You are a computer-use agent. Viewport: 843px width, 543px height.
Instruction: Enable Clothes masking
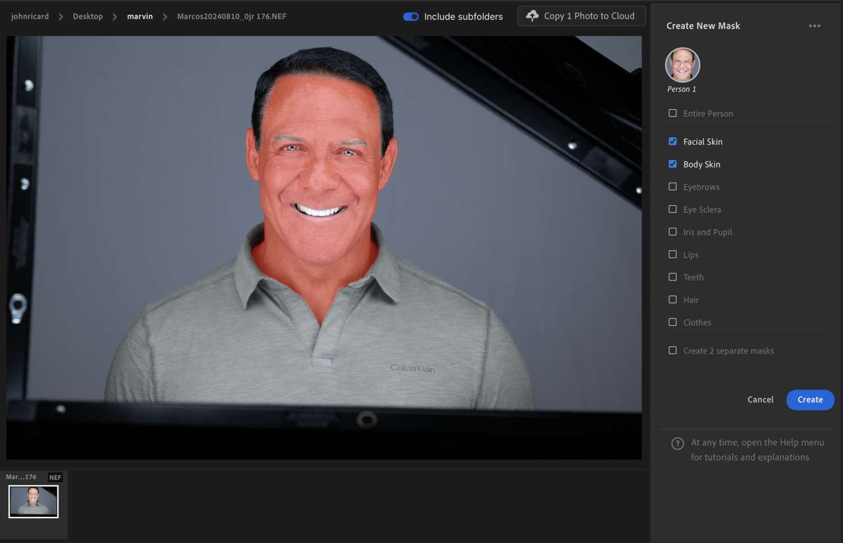click(x=672, y=322)
